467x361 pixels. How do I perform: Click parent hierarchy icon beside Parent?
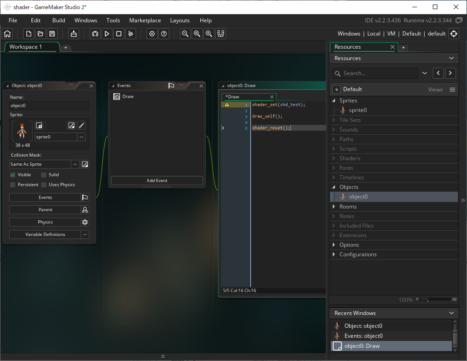coord(85,210)
